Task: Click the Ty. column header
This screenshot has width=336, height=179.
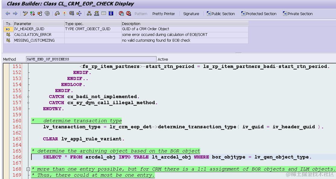Action: [x=8, y=24]
